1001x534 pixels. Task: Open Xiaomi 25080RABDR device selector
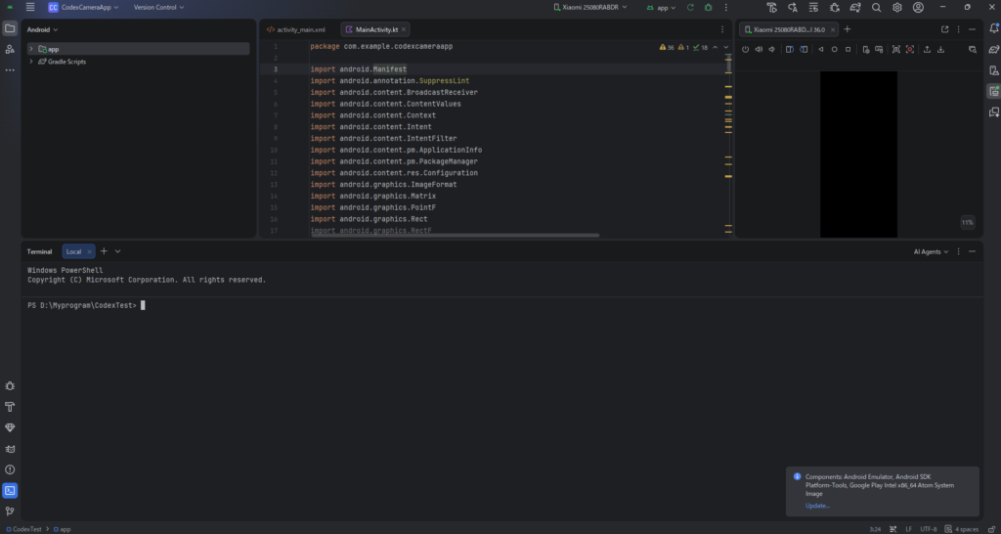(590, 7)
